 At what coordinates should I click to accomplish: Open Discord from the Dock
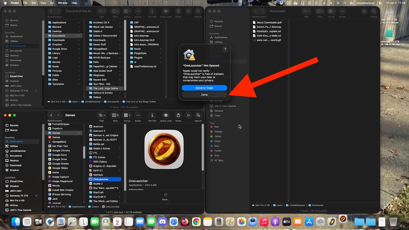(x=163, y=222)
